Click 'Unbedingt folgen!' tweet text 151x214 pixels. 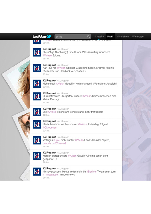(98, 124)
